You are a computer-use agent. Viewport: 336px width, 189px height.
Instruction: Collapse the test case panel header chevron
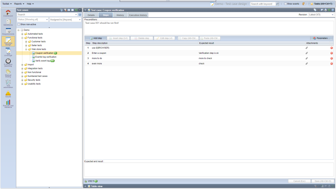(85, 10)
